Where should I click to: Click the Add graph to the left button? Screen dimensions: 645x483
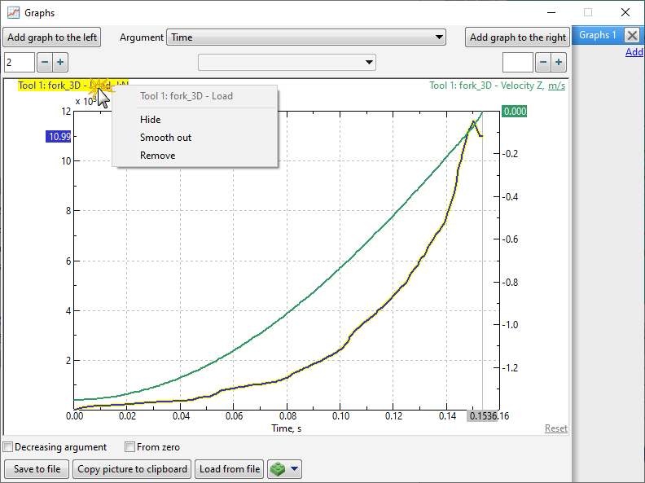click(52, 37)
